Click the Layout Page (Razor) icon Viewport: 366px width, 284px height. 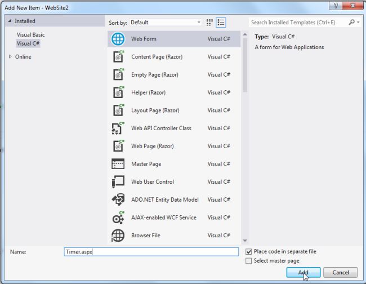[x=118, y=110]
